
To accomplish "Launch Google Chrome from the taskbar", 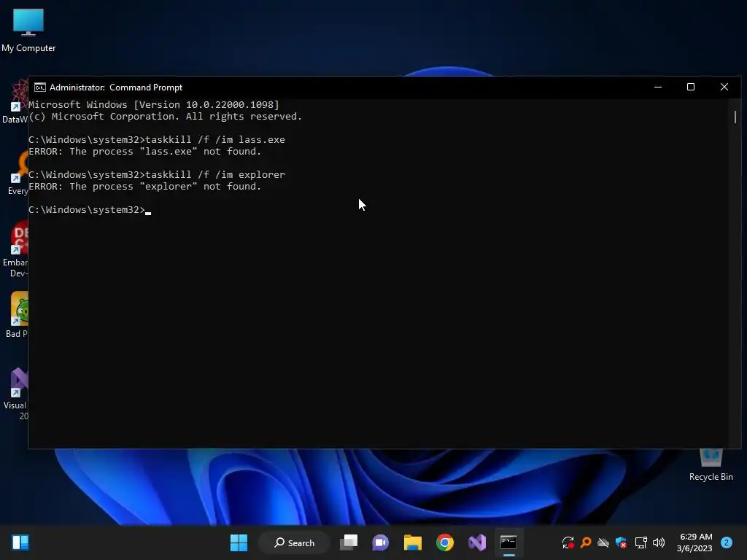I will [445, 542].
